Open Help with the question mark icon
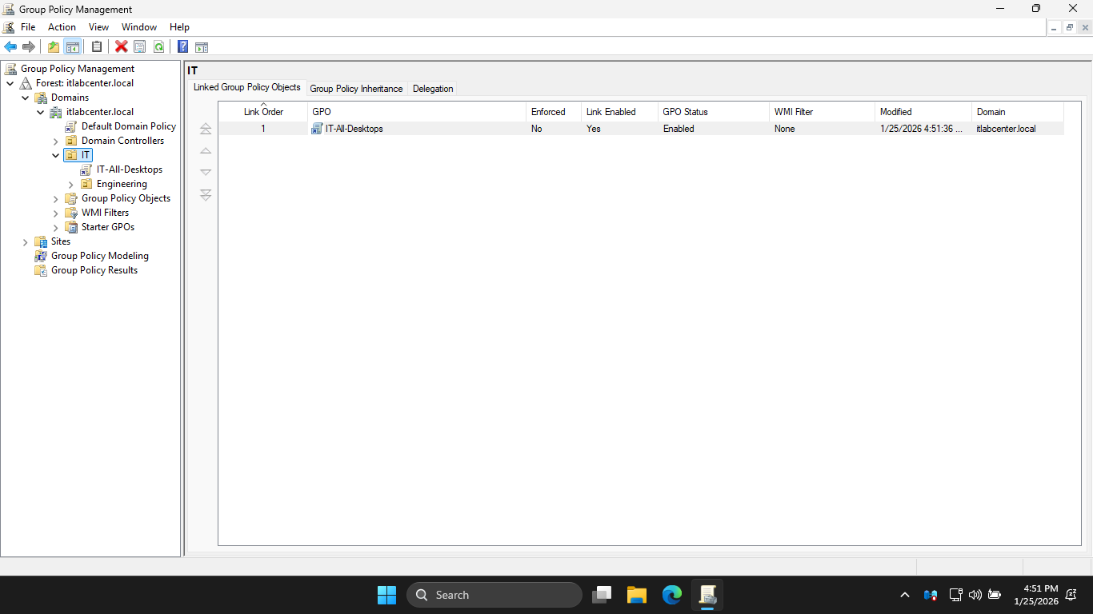Image resolution: width=1093 pixels, height=614 pixels. tap(183, 47)
